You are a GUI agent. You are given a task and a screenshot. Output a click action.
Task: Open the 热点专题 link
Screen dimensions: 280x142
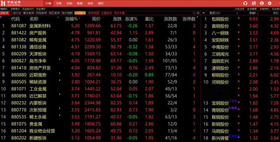pos(119,13)
